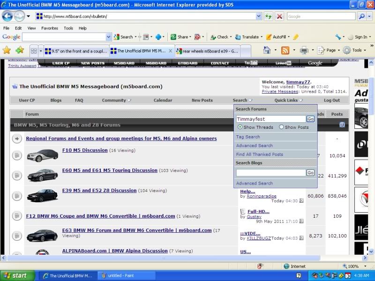Click the Search Forums text field containing Timmayfest
The image size is (375, 281).
(x=271, y=119)
